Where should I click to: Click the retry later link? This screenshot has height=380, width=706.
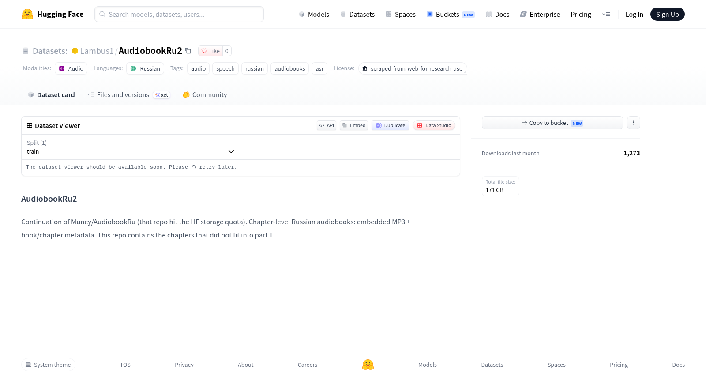[x=217, y=167]
